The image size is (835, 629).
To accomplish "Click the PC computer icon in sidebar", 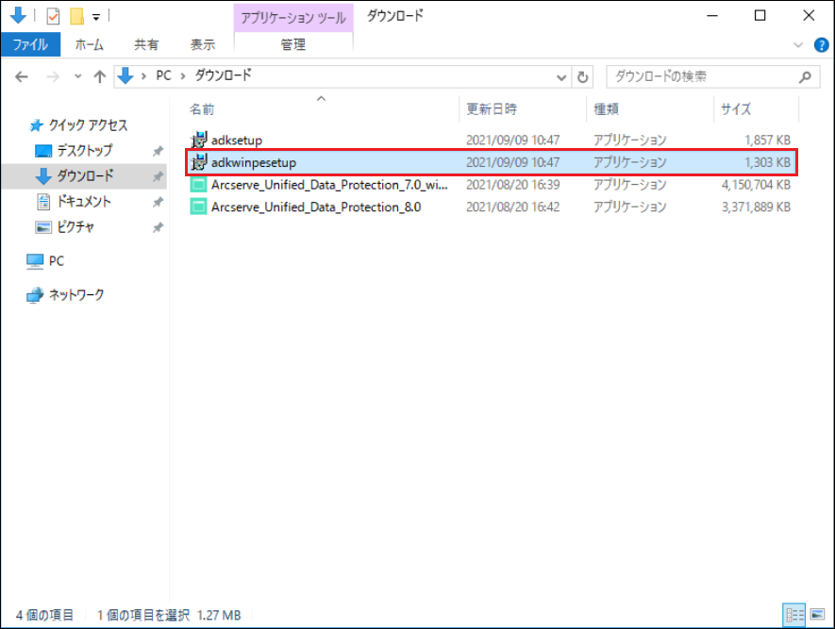I will click(35, 261).
